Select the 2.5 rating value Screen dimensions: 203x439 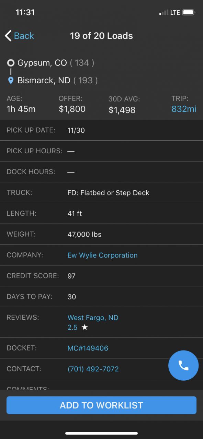click(72, 328)
